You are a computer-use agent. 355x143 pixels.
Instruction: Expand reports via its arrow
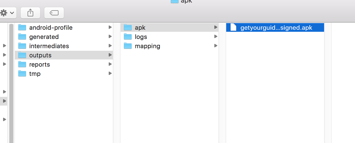tap(110, 64)
